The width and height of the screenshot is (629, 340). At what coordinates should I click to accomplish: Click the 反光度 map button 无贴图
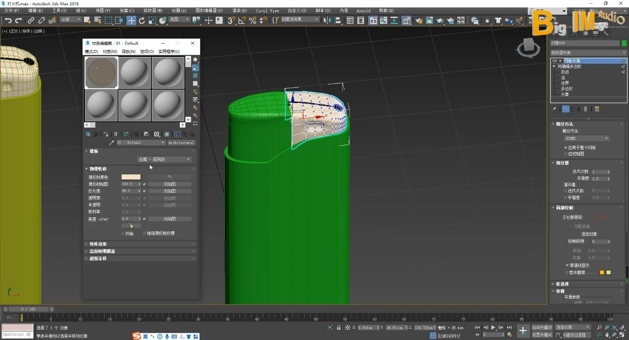(x=170, y=191)
